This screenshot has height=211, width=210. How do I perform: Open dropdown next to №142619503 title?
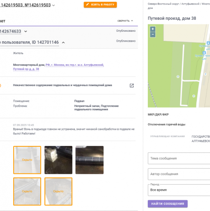coord(54,5)
